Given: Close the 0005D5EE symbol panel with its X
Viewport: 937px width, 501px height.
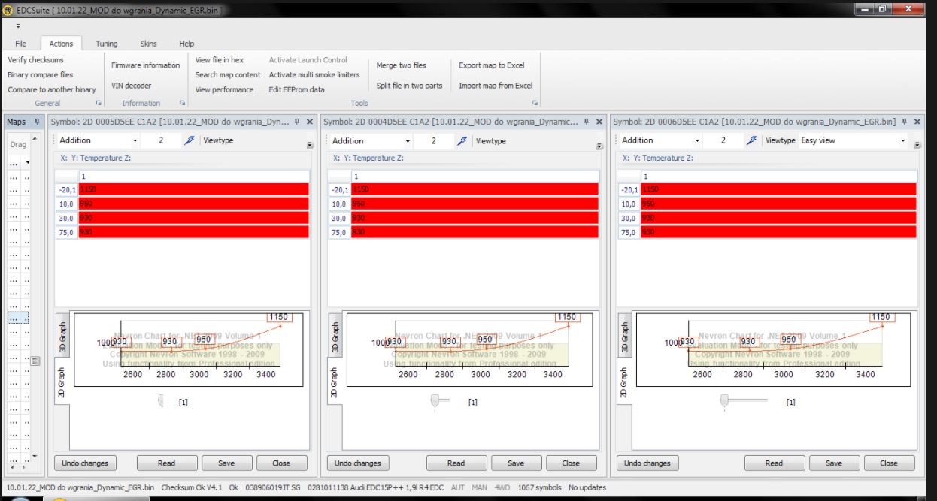Looking at the screenshot, I should click(x=309, y=122).
